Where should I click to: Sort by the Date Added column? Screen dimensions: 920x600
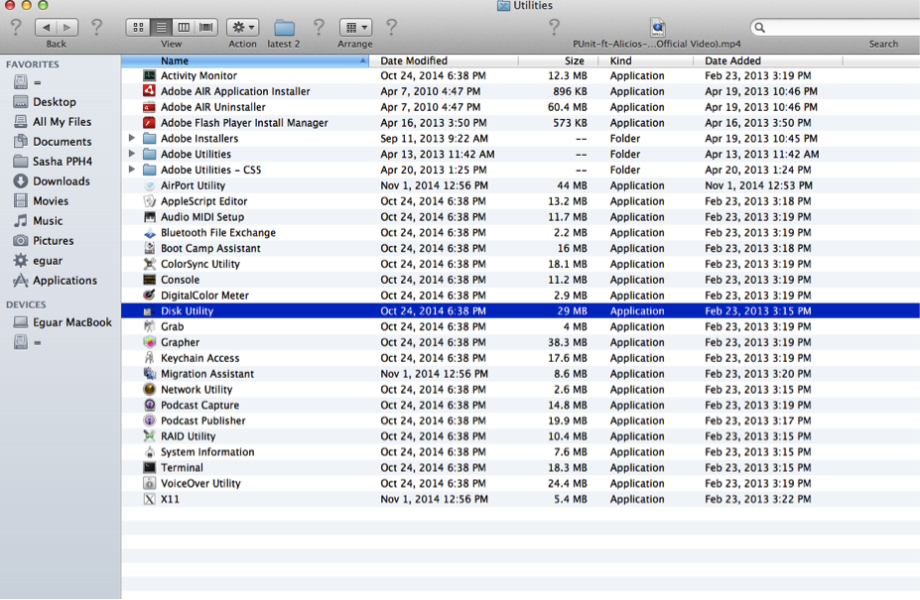coord(767,60)
